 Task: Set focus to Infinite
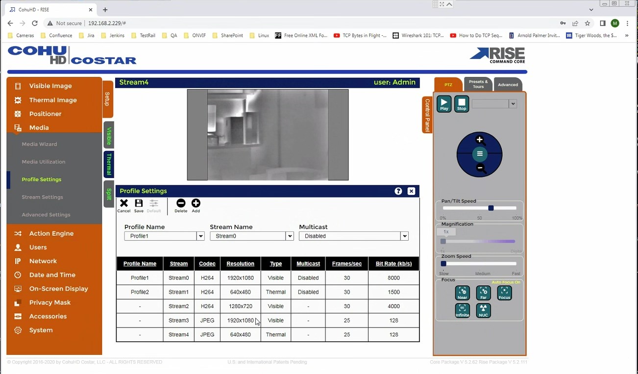pyautogui.click(x=463, y=311)
